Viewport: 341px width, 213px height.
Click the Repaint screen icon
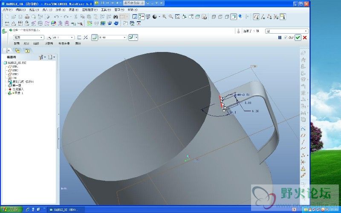(x=135, y=17)
